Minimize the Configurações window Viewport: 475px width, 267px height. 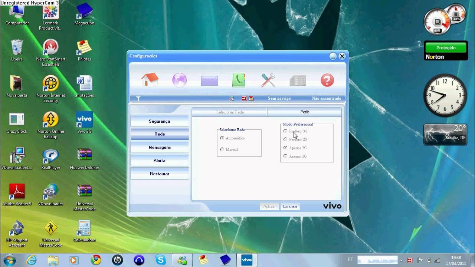coord(333,56)
